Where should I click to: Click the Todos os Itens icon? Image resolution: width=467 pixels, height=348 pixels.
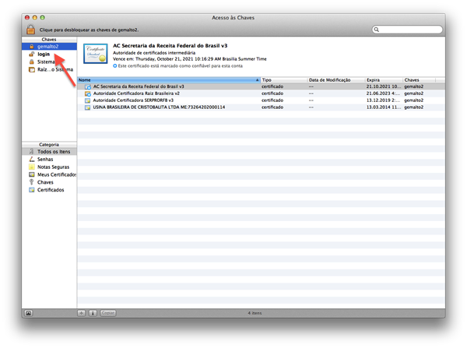[x=32, y=152]
